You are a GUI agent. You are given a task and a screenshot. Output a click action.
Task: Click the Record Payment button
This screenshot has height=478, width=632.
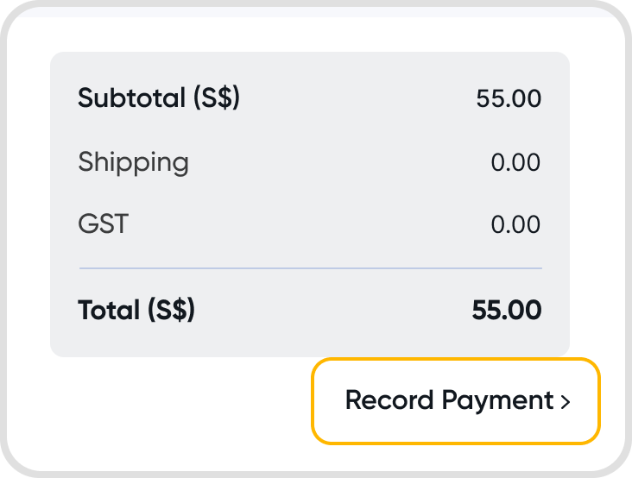click(455, 401)
